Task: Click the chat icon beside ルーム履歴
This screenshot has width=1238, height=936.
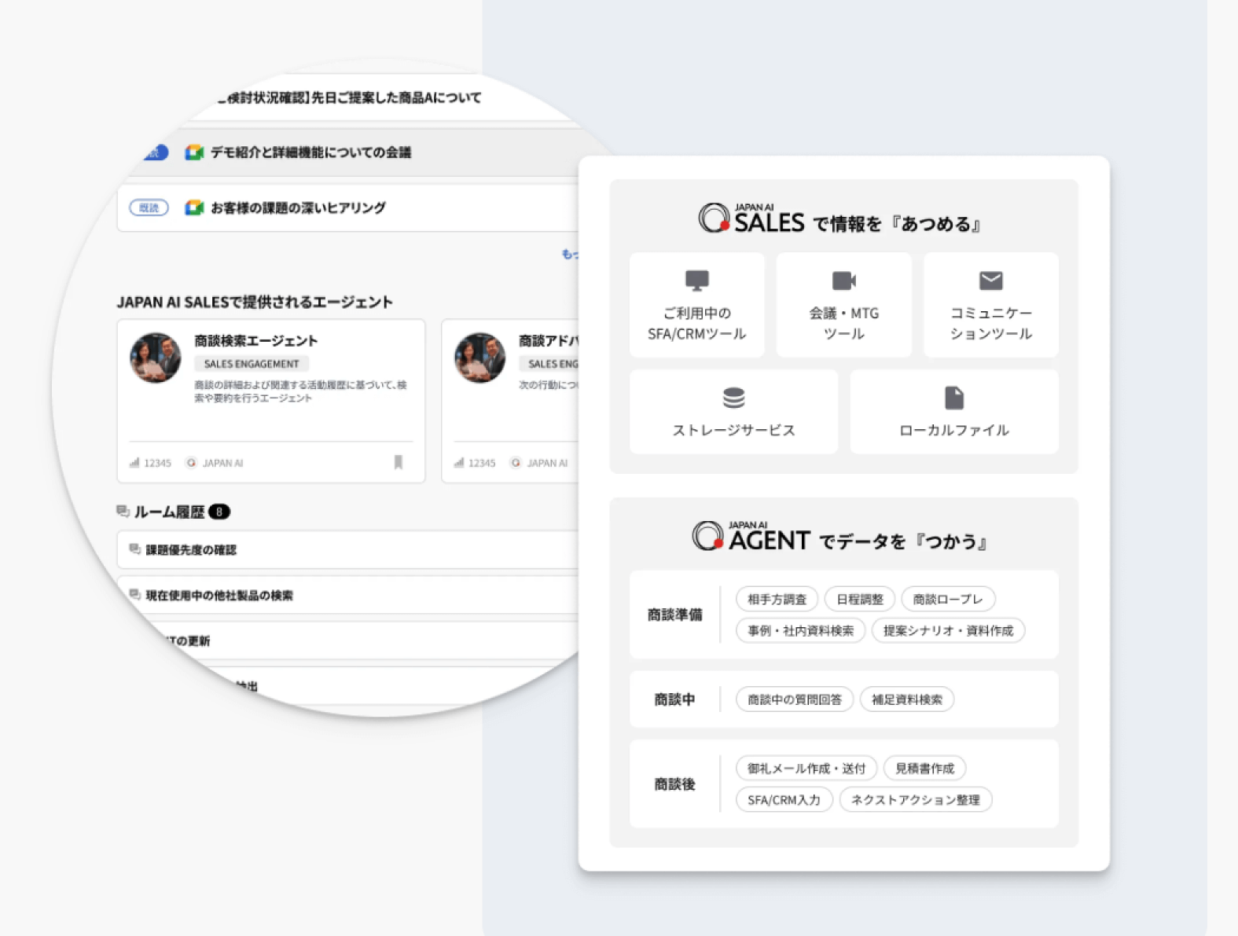Action: pyautogui.click(x=123, y=512)
